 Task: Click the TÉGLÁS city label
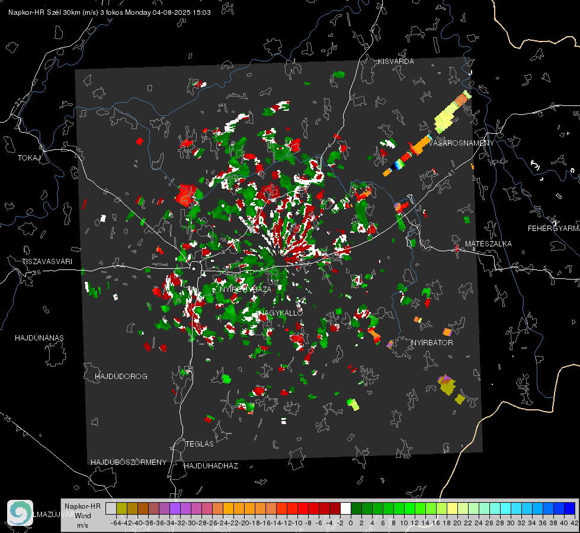pyautogui.click(x=200, y=444)
